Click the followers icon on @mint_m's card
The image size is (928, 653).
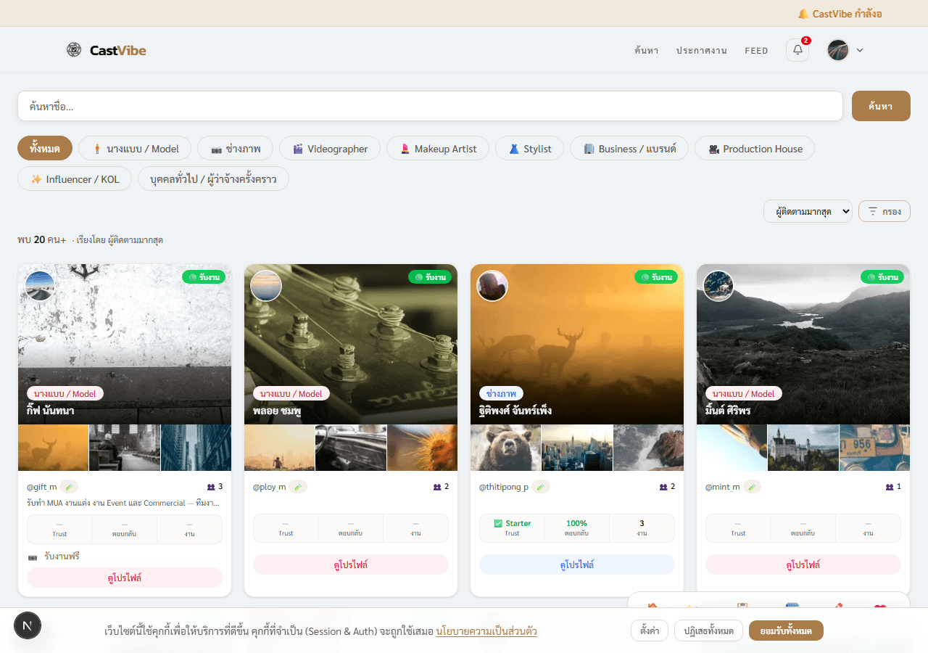click(890, 487)
